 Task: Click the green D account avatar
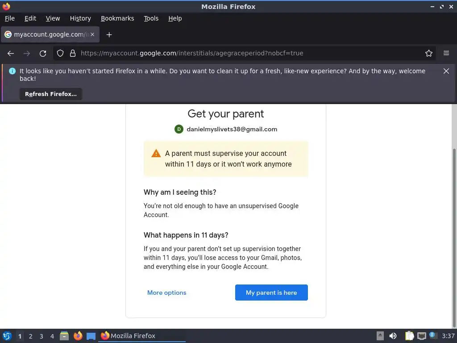[179, 129]
